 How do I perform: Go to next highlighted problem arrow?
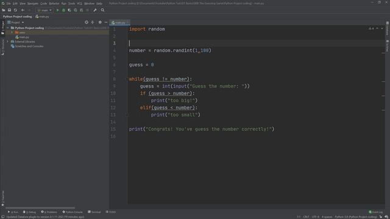(x=382, y=29)
